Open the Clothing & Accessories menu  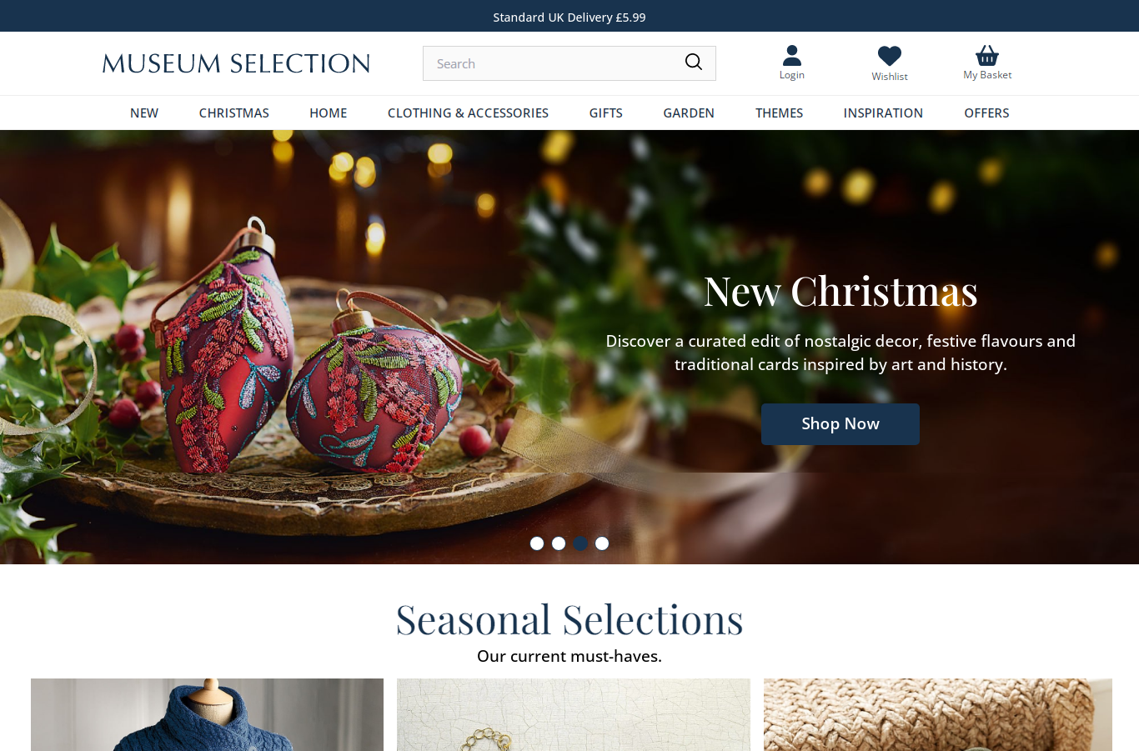(x=468, y=113)
